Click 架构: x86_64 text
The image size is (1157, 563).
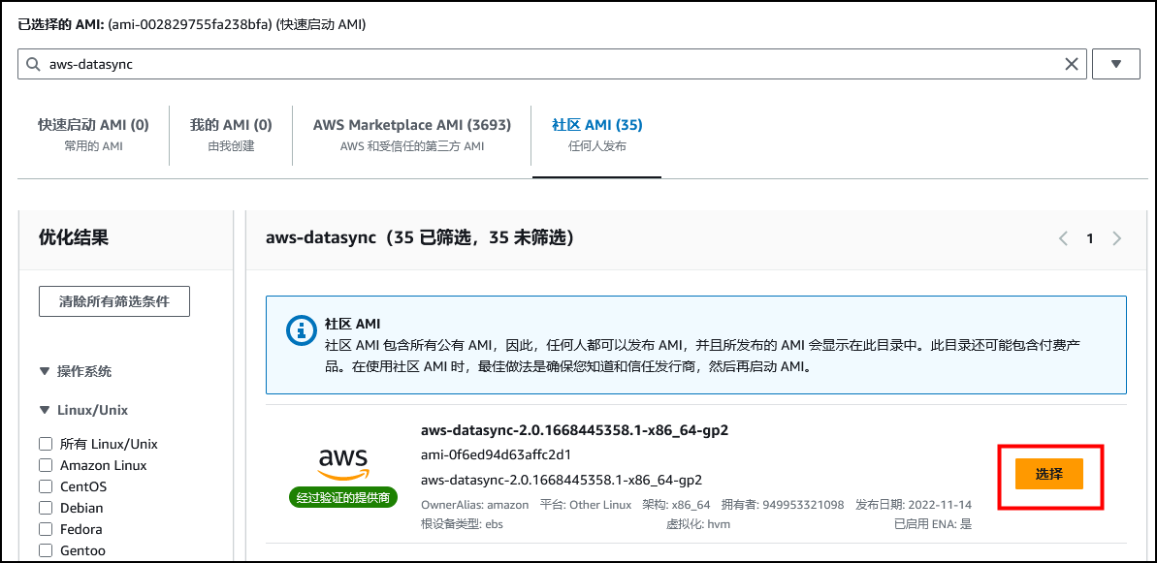click(677, 505)
